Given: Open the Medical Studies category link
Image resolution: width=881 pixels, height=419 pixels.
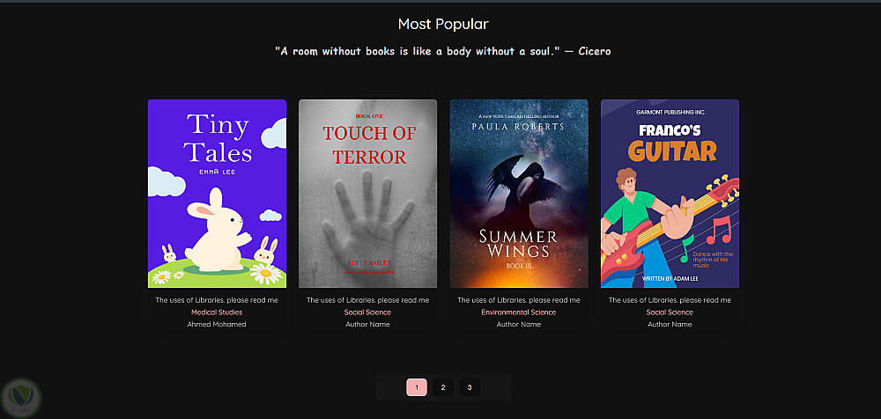Looking at the screenshot, I should (x=217, y=312).
